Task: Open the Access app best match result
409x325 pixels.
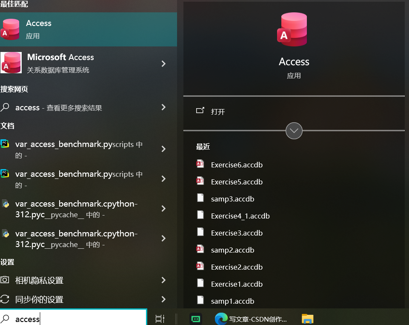Action: (89, 29)
